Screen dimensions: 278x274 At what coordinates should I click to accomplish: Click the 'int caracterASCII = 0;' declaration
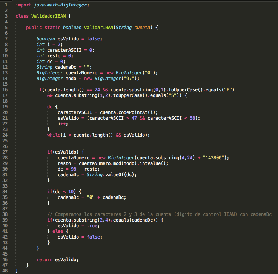pyautogui.click(x=65, y=50)
